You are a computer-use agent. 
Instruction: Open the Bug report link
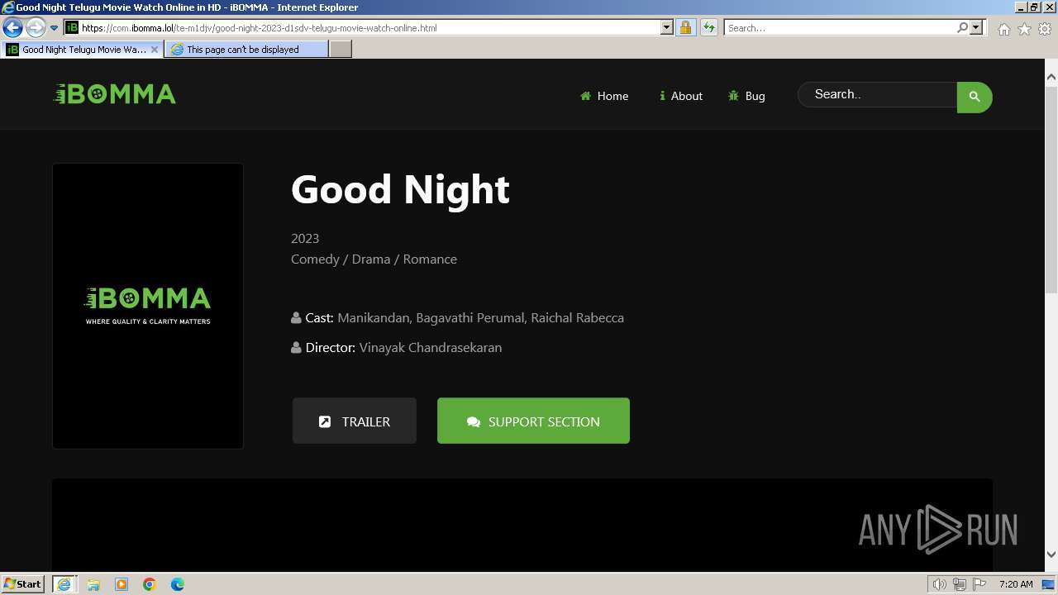click(746, 96)
